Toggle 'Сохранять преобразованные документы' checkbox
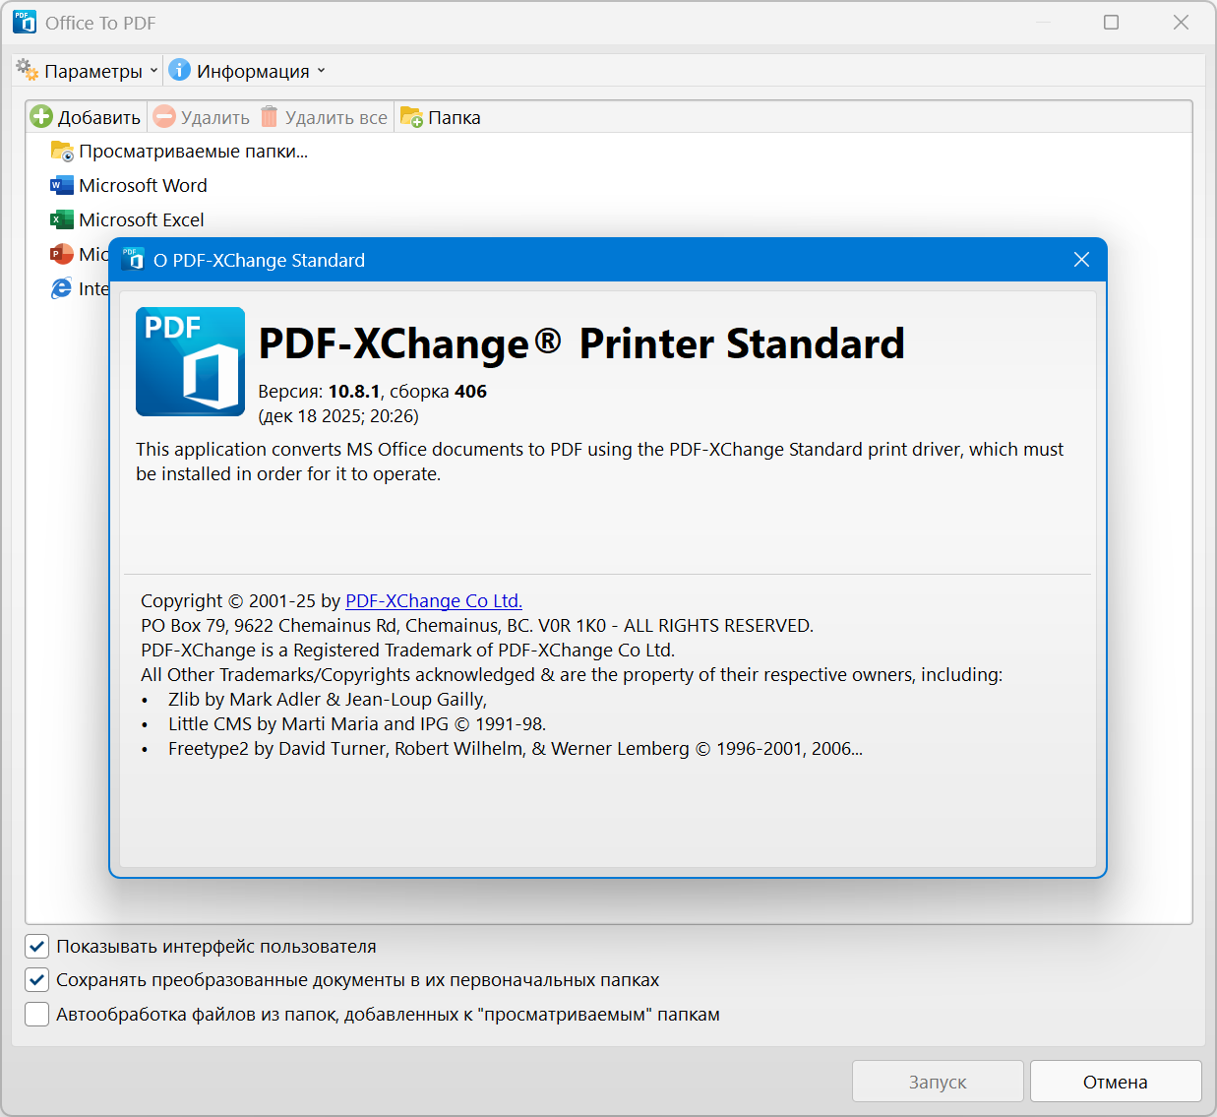The height and width of the screenshot is (1117, 1217). coord(37,980)
